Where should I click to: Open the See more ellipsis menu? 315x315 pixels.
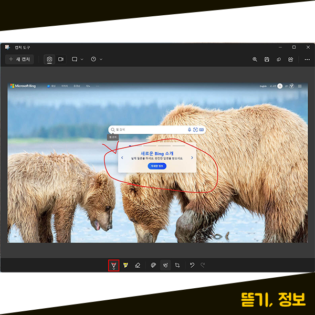coord(307,59)
